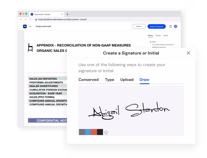Select the Upload signature tab
207x158 pixels.
[127, 80]
